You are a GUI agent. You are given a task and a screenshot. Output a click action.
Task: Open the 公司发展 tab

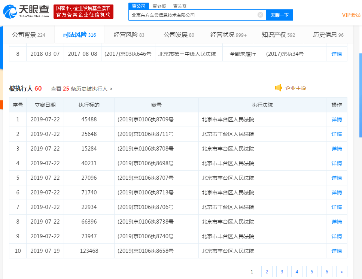click(179, 35)
